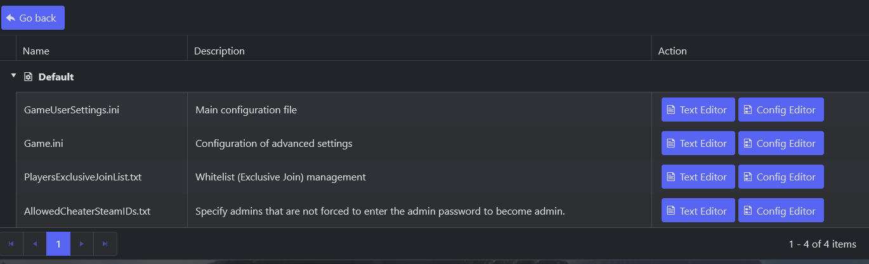This screenshot has width=869, height=264.
Task: Click the Go back button
Action: [x=33, y=18]
